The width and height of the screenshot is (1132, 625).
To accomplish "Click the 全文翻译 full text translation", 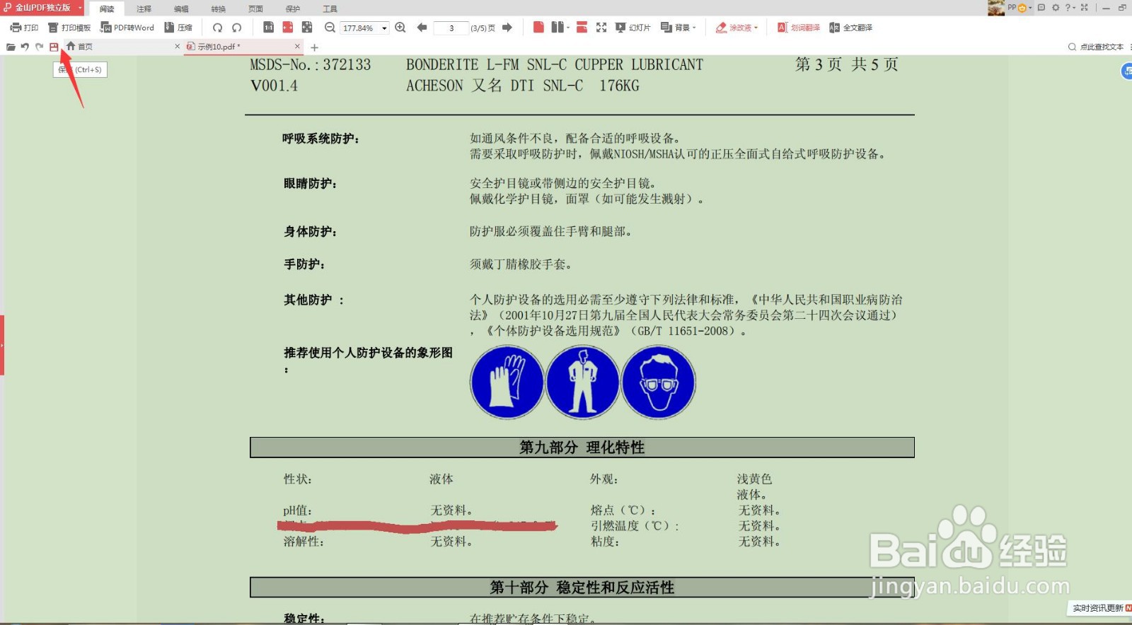I will click(x=851, y=28).
